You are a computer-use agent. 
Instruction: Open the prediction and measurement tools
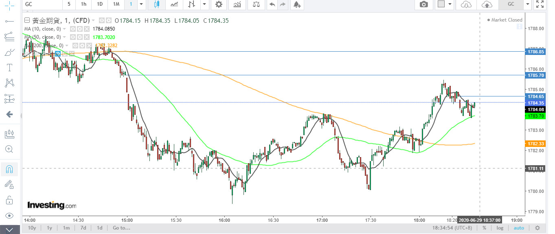coord(9,98)
